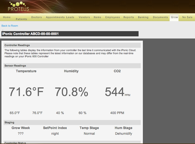Switch to the Employees tab

112,17
